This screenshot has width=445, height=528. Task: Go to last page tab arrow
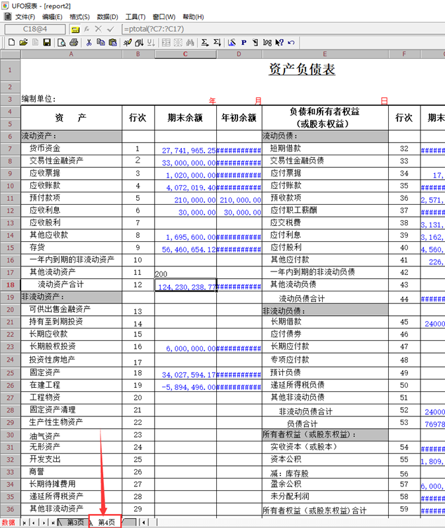(53, 523)
